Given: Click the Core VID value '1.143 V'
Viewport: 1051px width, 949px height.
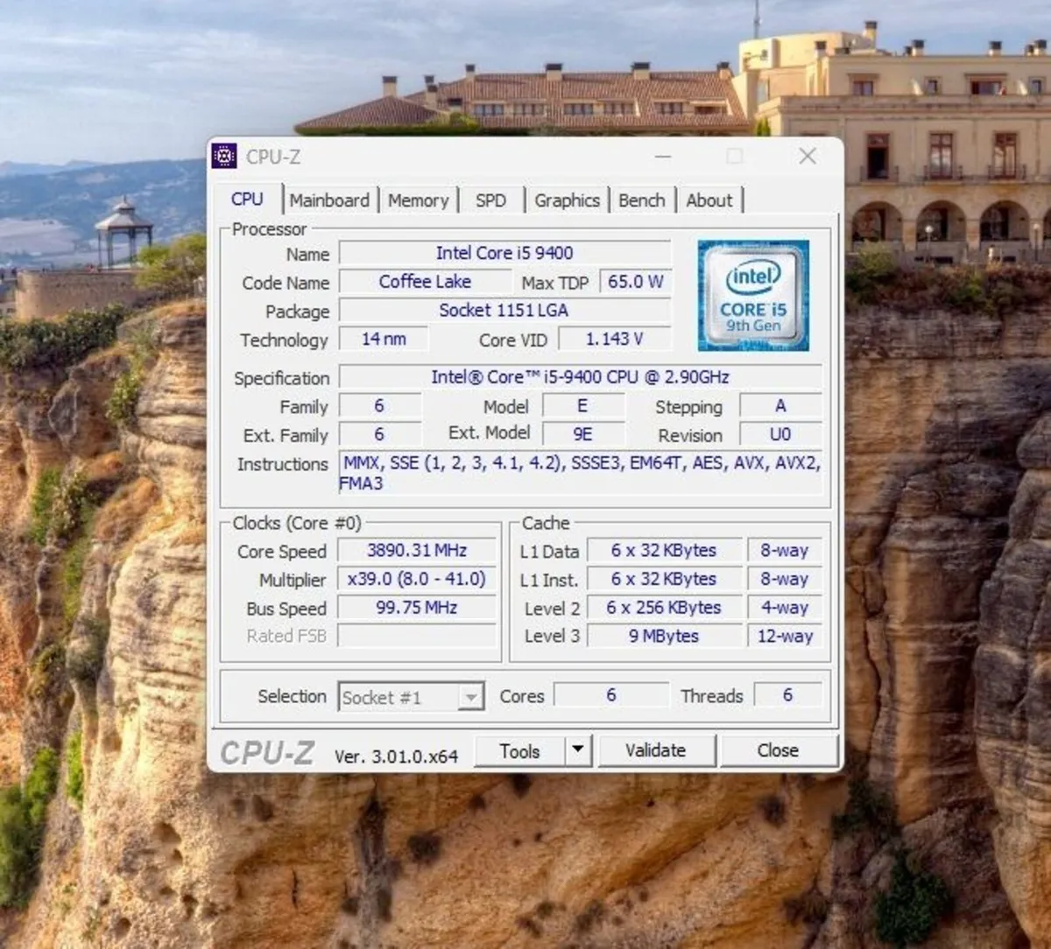Looking at the screenshot, I should [615, 339].
